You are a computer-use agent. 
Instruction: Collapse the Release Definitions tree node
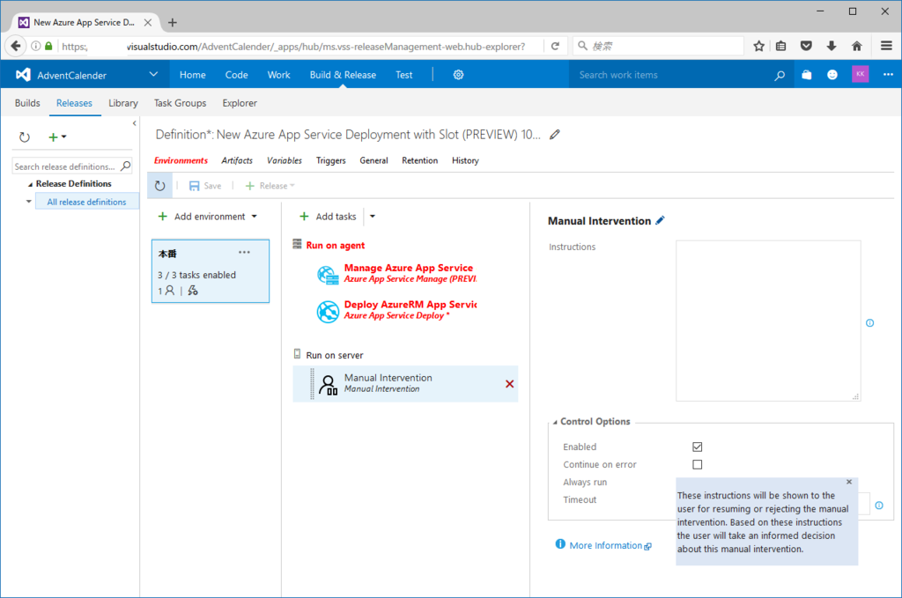click(x=30, y=185)
